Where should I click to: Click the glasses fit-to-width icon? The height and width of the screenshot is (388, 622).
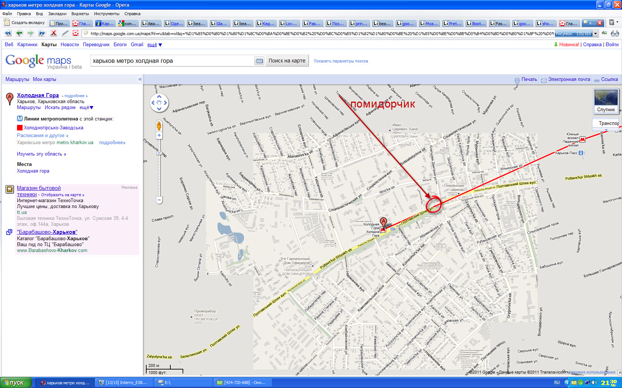pos(615,34)
